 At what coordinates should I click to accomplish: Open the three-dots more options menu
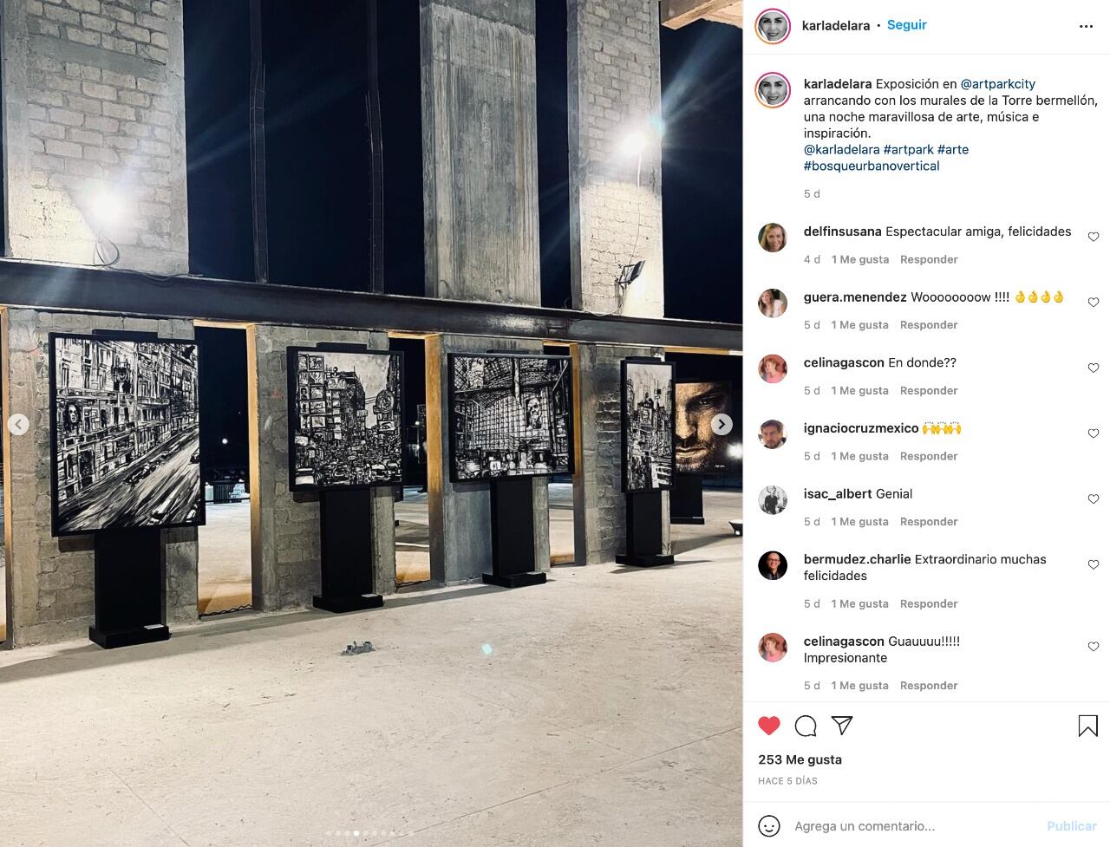tap(1086, 26)
